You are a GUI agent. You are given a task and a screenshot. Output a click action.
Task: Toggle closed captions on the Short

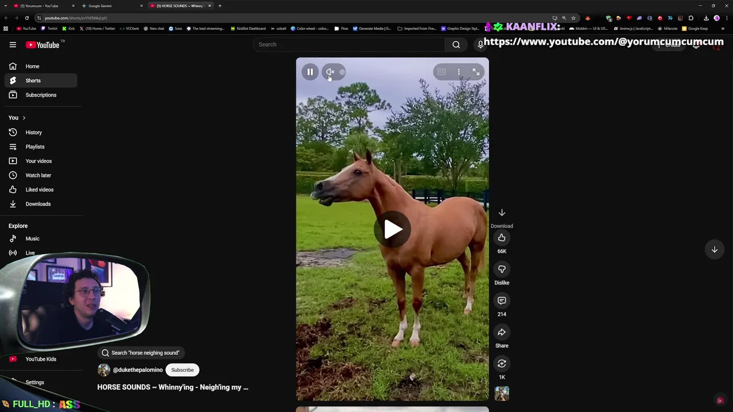[442, 72]
